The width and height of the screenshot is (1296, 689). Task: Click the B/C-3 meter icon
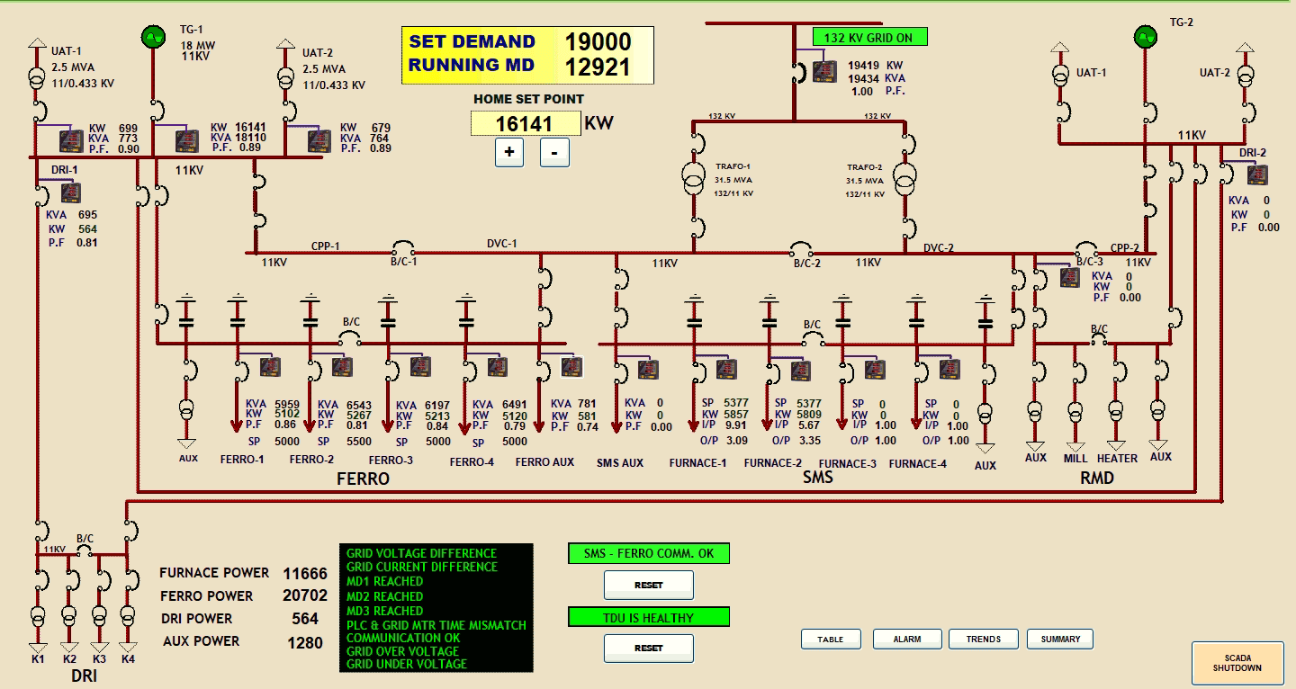point(1070,277)
